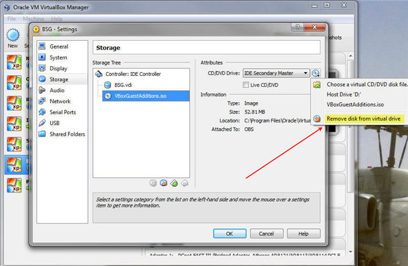Click the virtual CD/DVD disk chooser icon
This screenshot has height=266, width=408.
point(316,73)
